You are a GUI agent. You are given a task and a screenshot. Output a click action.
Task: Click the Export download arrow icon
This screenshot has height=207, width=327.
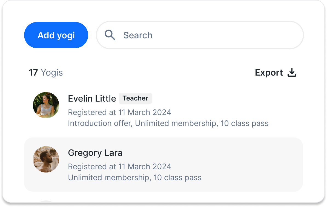pyautogui.click(x=292, y=73)
